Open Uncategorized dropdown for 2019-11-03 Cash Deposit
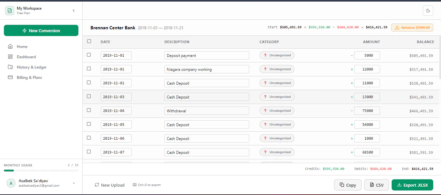This screenshot has width=441, height=195. [x=277, y=97]
